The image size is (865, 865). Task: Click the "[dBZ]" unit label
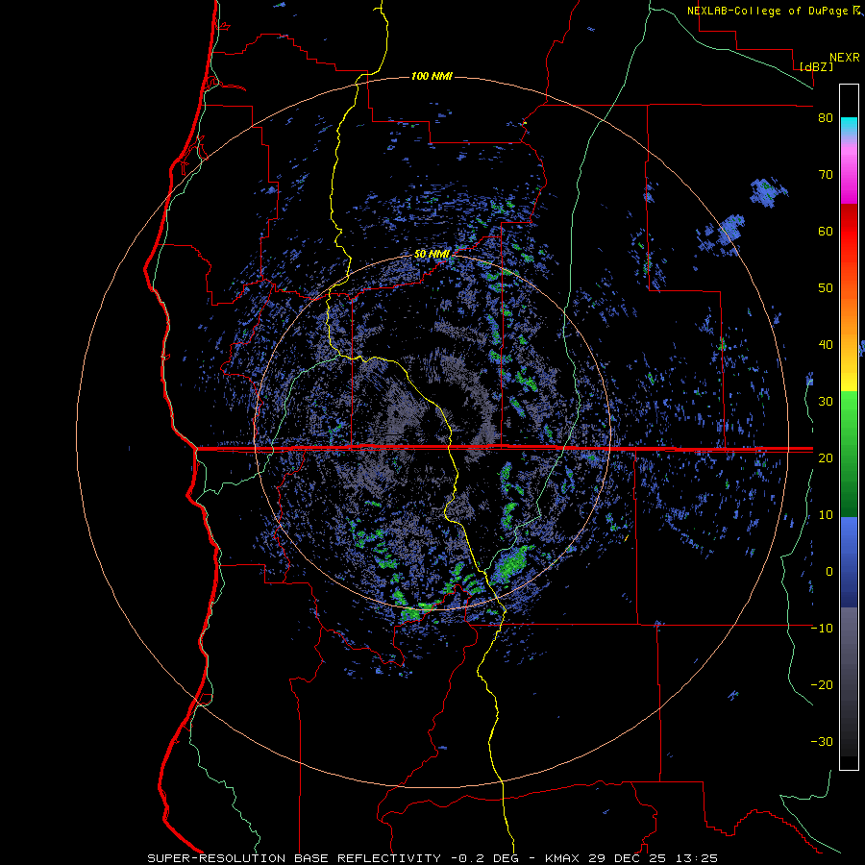click(816, 66)
